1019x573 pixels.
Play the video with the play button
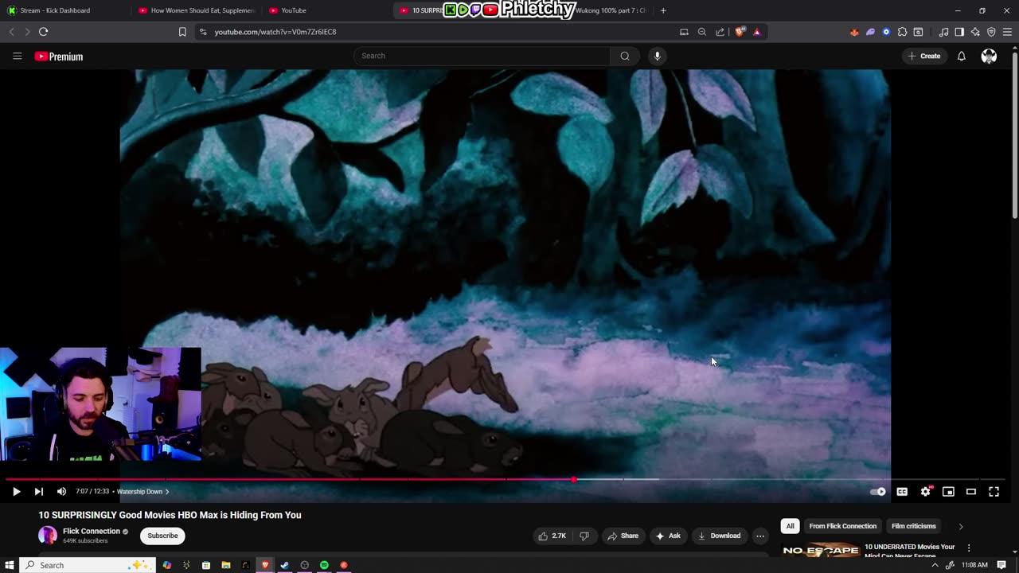[16, 492]
